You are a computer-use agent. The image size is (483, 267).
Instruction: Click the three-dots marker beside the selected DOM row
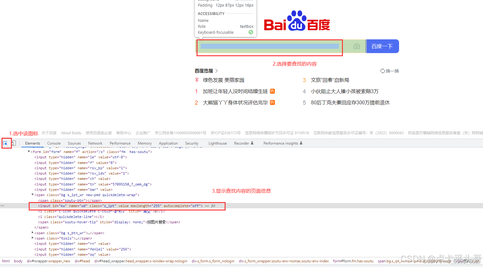(2, 206)
